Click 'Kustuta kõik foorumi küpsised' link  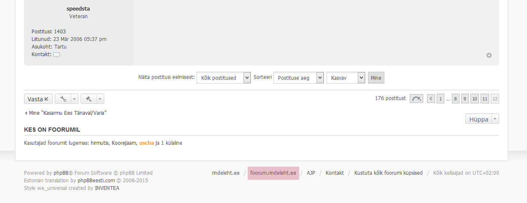(x=388, y=173)
